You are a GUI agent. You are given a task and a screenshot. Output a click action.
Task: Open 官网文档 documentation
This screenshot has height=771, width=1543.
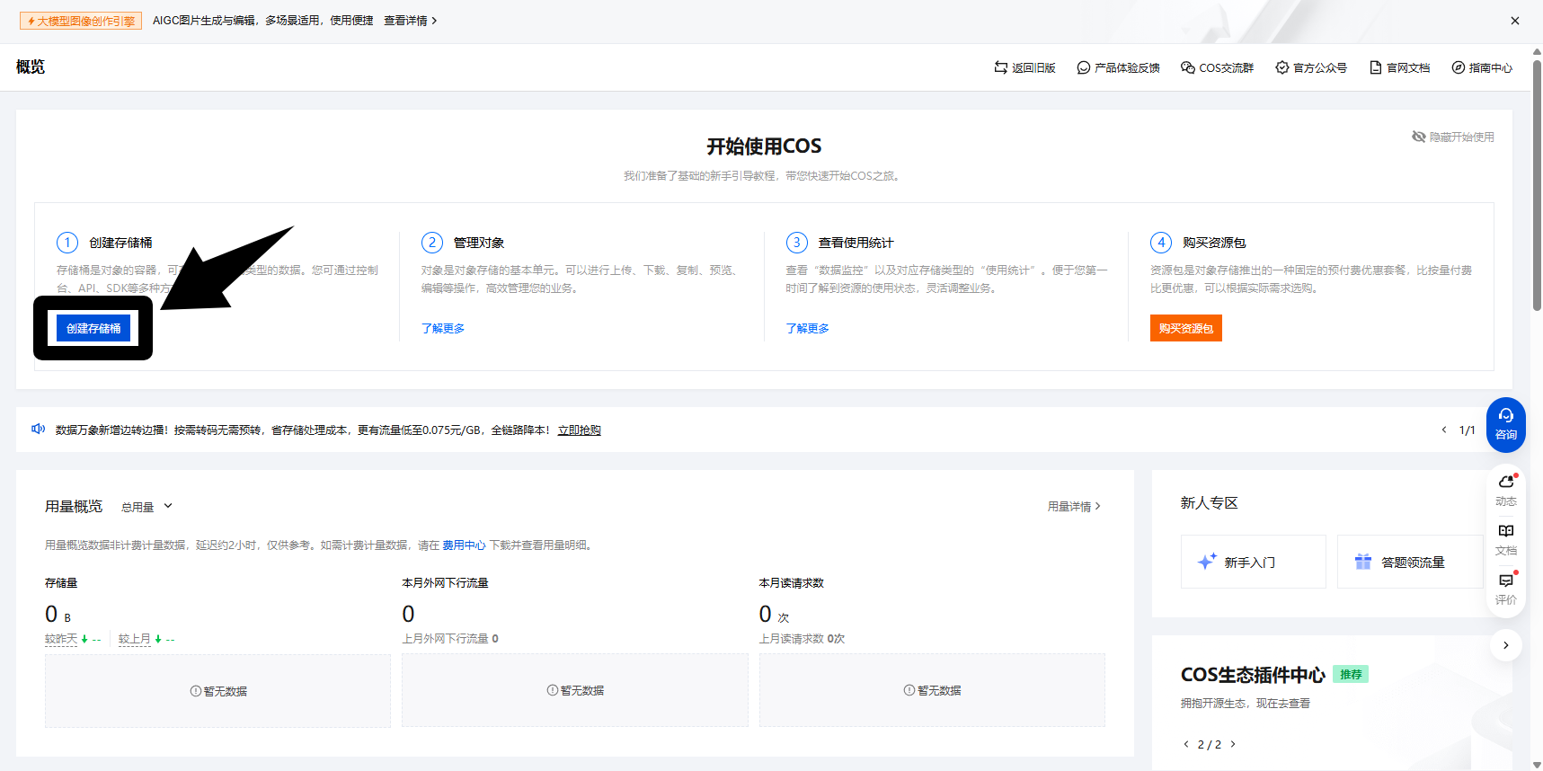click(x=1399, y=67)
